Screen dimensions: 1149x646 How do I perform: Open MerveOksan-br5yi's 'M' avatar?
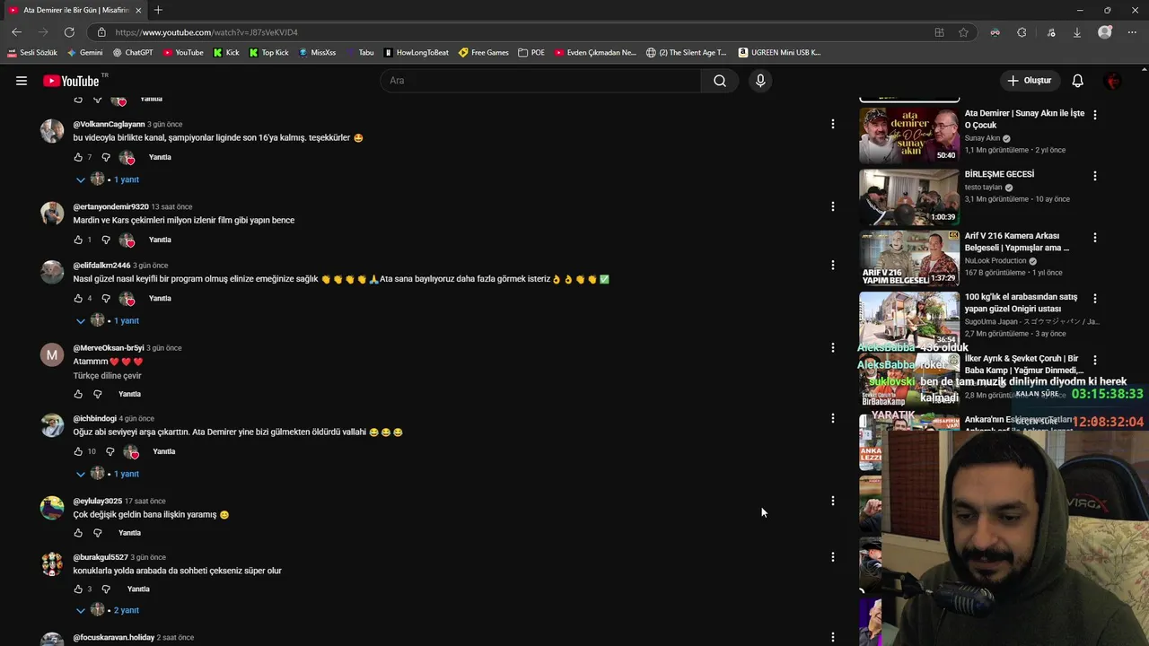pos(52,354)
